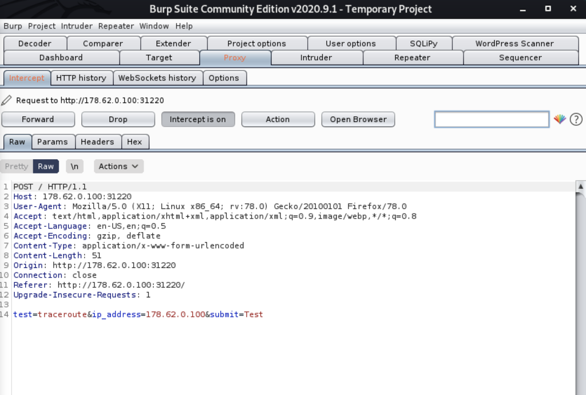586x395 pixels.
Task: Click the ip_address value 178.62.0.100
Action: (176, 314)
